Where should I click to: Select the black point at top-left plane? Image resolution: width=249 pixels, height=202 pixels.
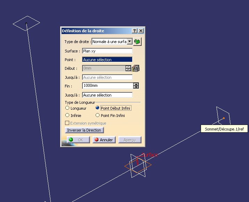[26, 24]
